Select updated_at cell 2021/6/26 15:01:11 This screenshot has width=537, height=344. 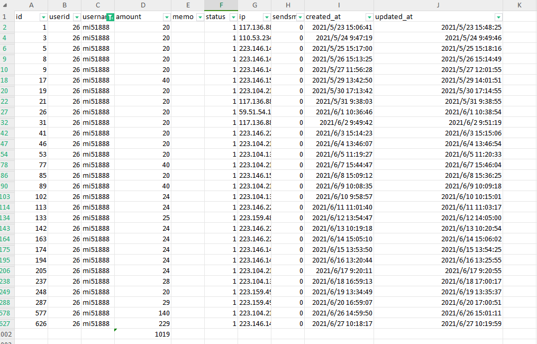[438, 313]
